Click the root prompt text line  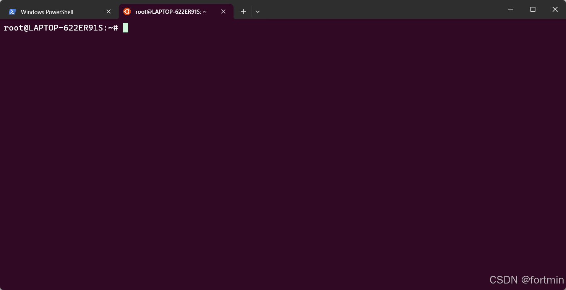(59, 27)
